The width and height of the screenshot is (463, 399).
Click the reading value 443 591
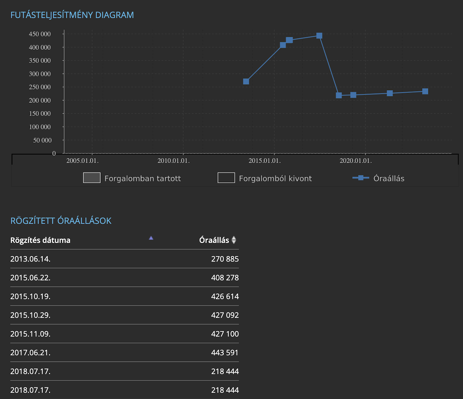pos(225,353)
